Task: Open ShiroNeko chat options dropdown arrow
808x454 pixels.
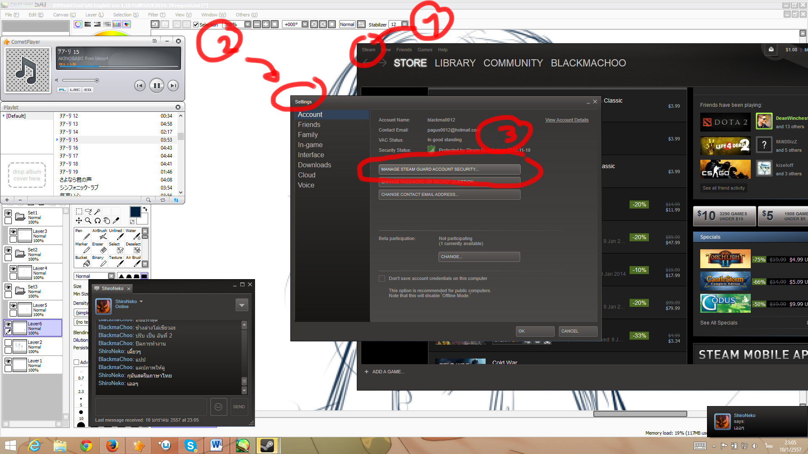Action: click(242, 305)
